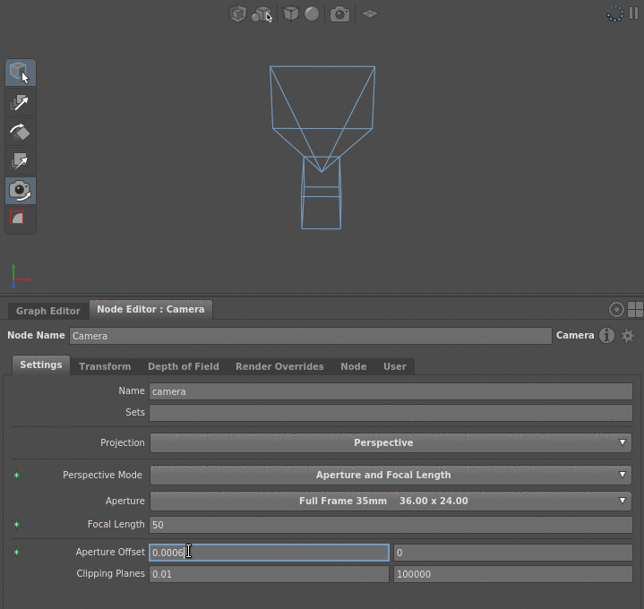
Task: Expand the Perspective Mode dropdown
Action: click(391, 475)
